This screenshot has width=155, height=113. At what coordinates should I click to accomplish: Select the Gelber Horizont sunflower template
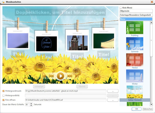135,92
